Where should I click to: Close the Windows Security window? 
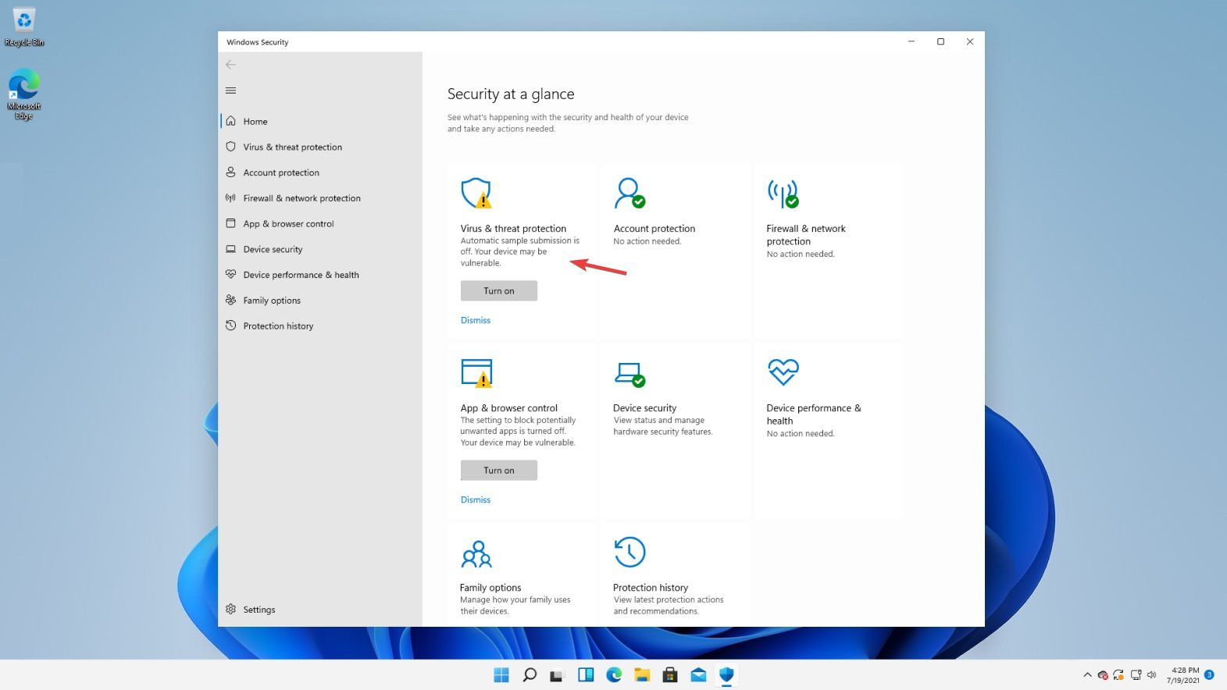click(970, 41)
